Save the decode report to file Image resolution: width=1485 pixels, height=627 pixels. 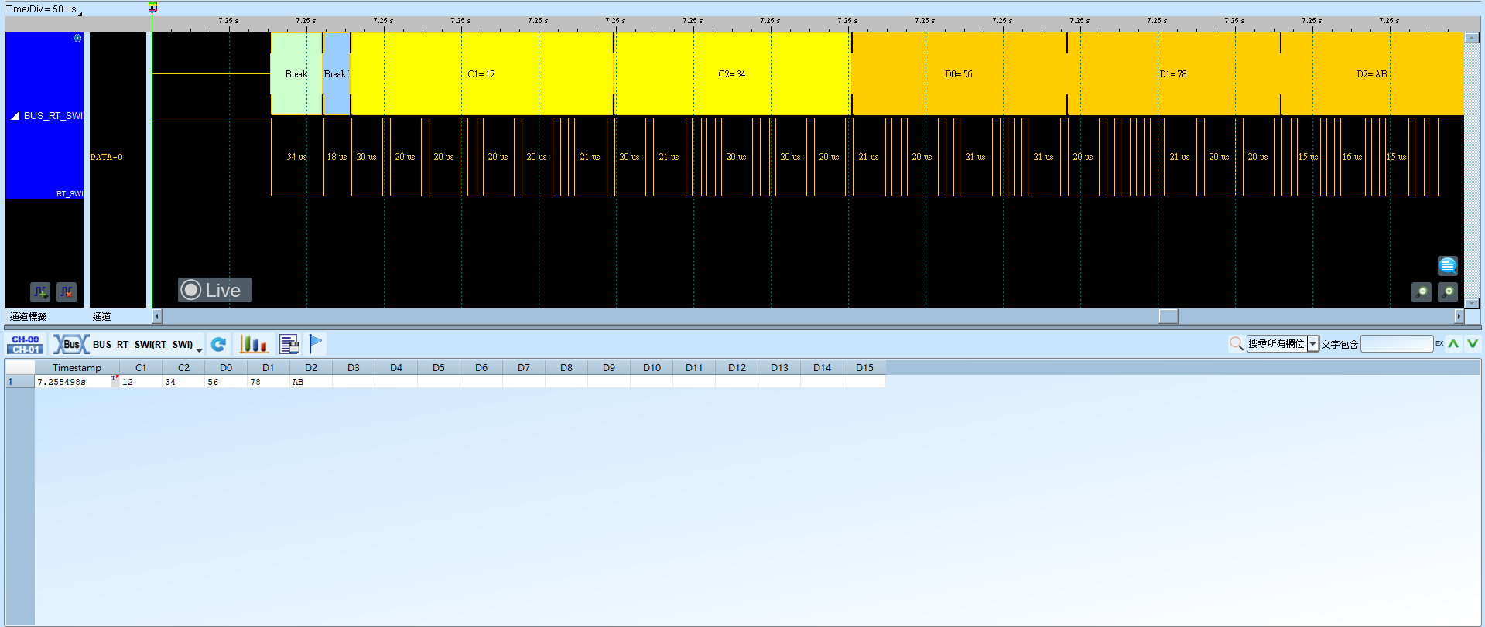(289, 344)
